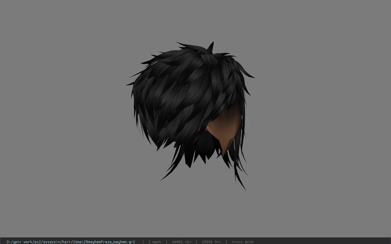Click the "10983 vtx" vertex count
Screen dimensions: 391x244
coord(181,242)
